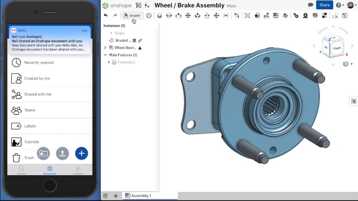
Task: Tap the upload arrow button on phone
Action: pos(62,153)
